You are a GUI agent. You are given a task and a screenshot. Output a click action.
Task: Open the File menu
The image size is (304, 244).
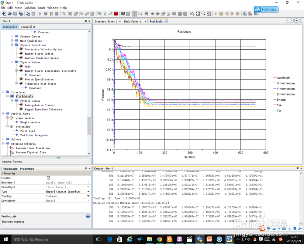click(3, 8)
